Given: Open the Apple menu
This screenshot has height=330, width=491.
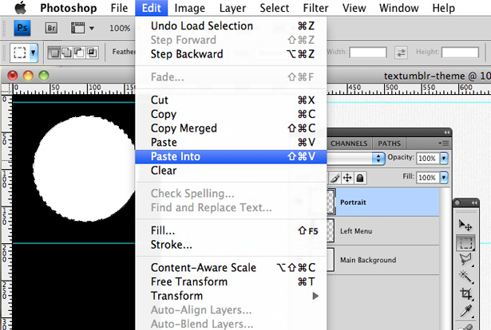Looking at the screenshot, I should point(21,7).
